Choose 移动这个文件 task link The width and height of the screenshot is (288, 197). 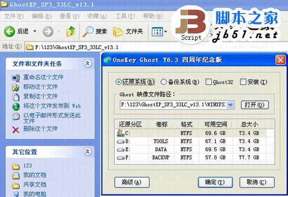click(40, 87)
